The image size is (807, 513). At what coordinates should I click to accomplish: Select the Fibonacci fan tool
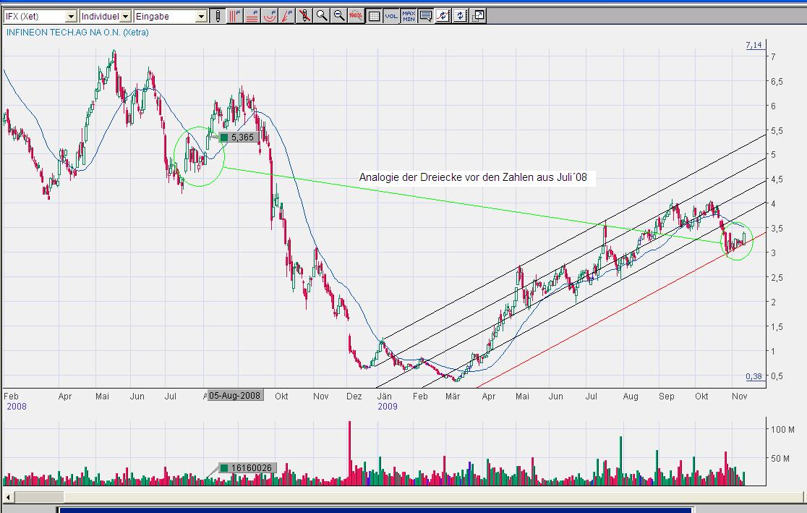click(x=287, y=16)
